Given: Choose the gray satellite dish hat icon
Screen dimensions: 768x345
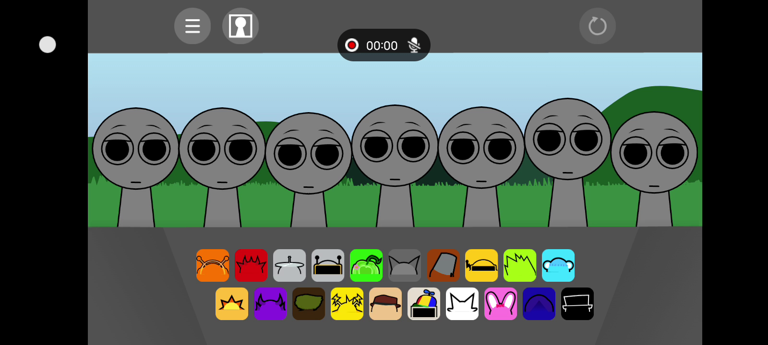Looking at the screenshot, I should pos(289,265).
